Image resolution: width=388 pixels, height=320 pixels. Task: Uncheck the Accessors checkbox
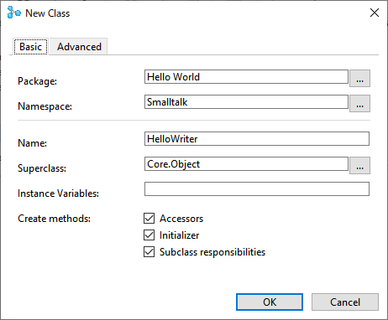click(x=149, y=219)
